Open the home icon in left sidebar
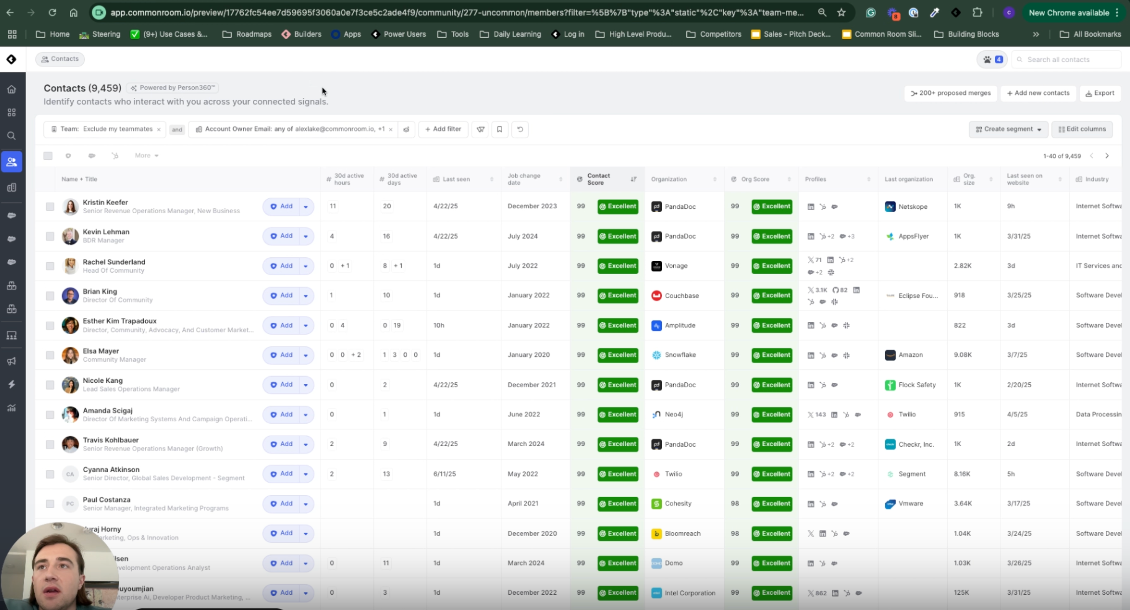Image resolution: width=1130 pixels, height=610 pixels. point(12,89)
